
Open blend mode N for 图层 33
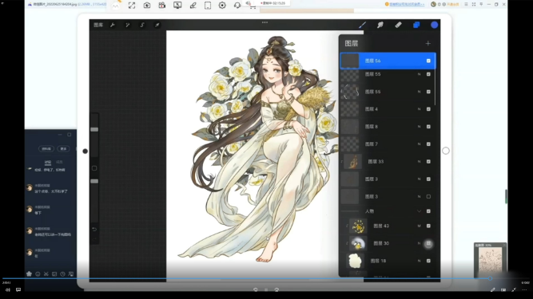[x=419, y=162]
